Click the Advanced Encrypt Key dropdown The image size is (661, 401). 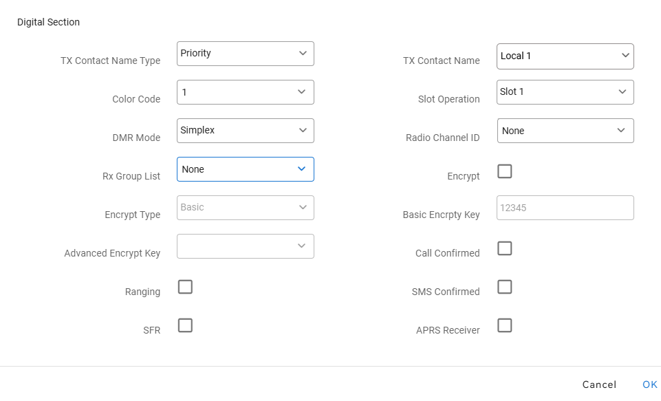(245, 246)
